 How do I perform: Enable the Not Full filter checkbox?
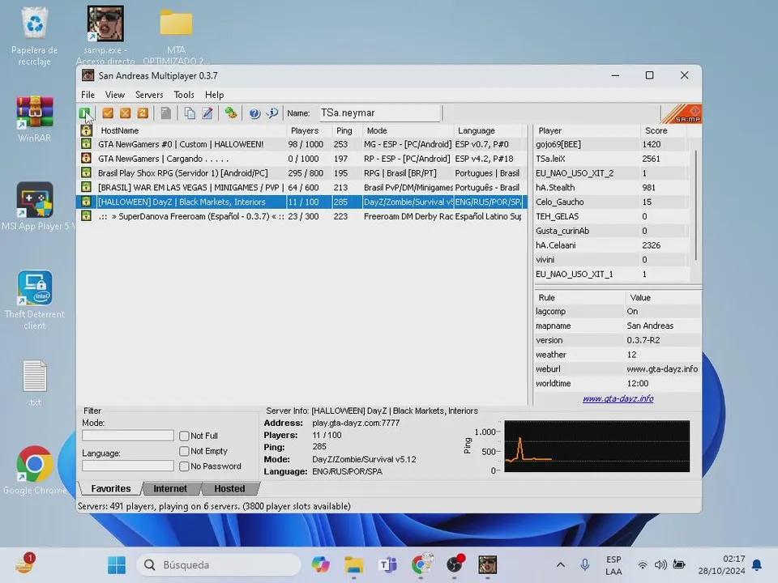click(x=184, y=436)
